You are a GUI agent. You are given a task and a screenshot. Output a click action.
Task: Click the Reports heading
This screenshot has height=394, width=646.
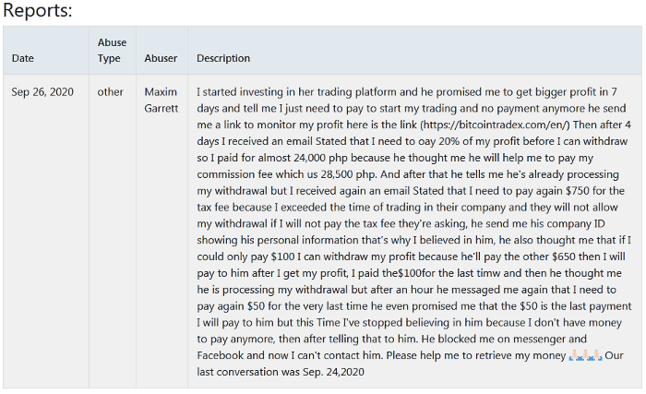(38, 12)
